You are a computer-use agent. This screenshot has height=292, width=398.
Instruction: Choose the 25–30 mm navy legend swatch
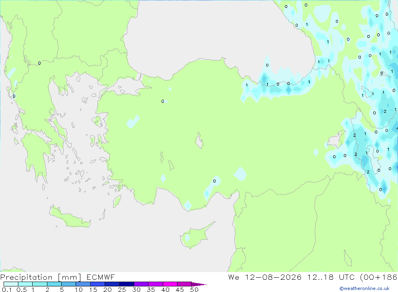click(127, 284)
